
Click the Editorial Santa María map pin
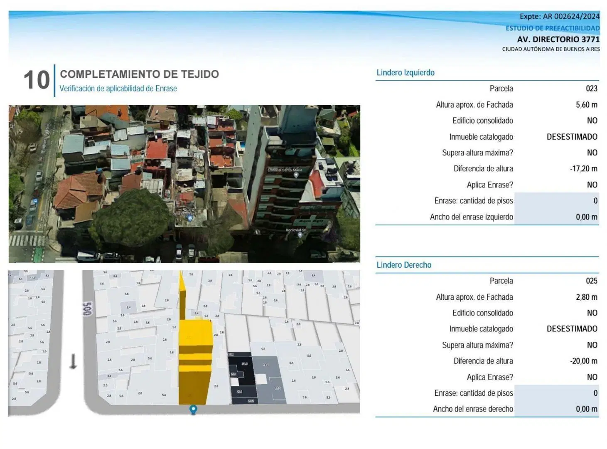point(296,175)
